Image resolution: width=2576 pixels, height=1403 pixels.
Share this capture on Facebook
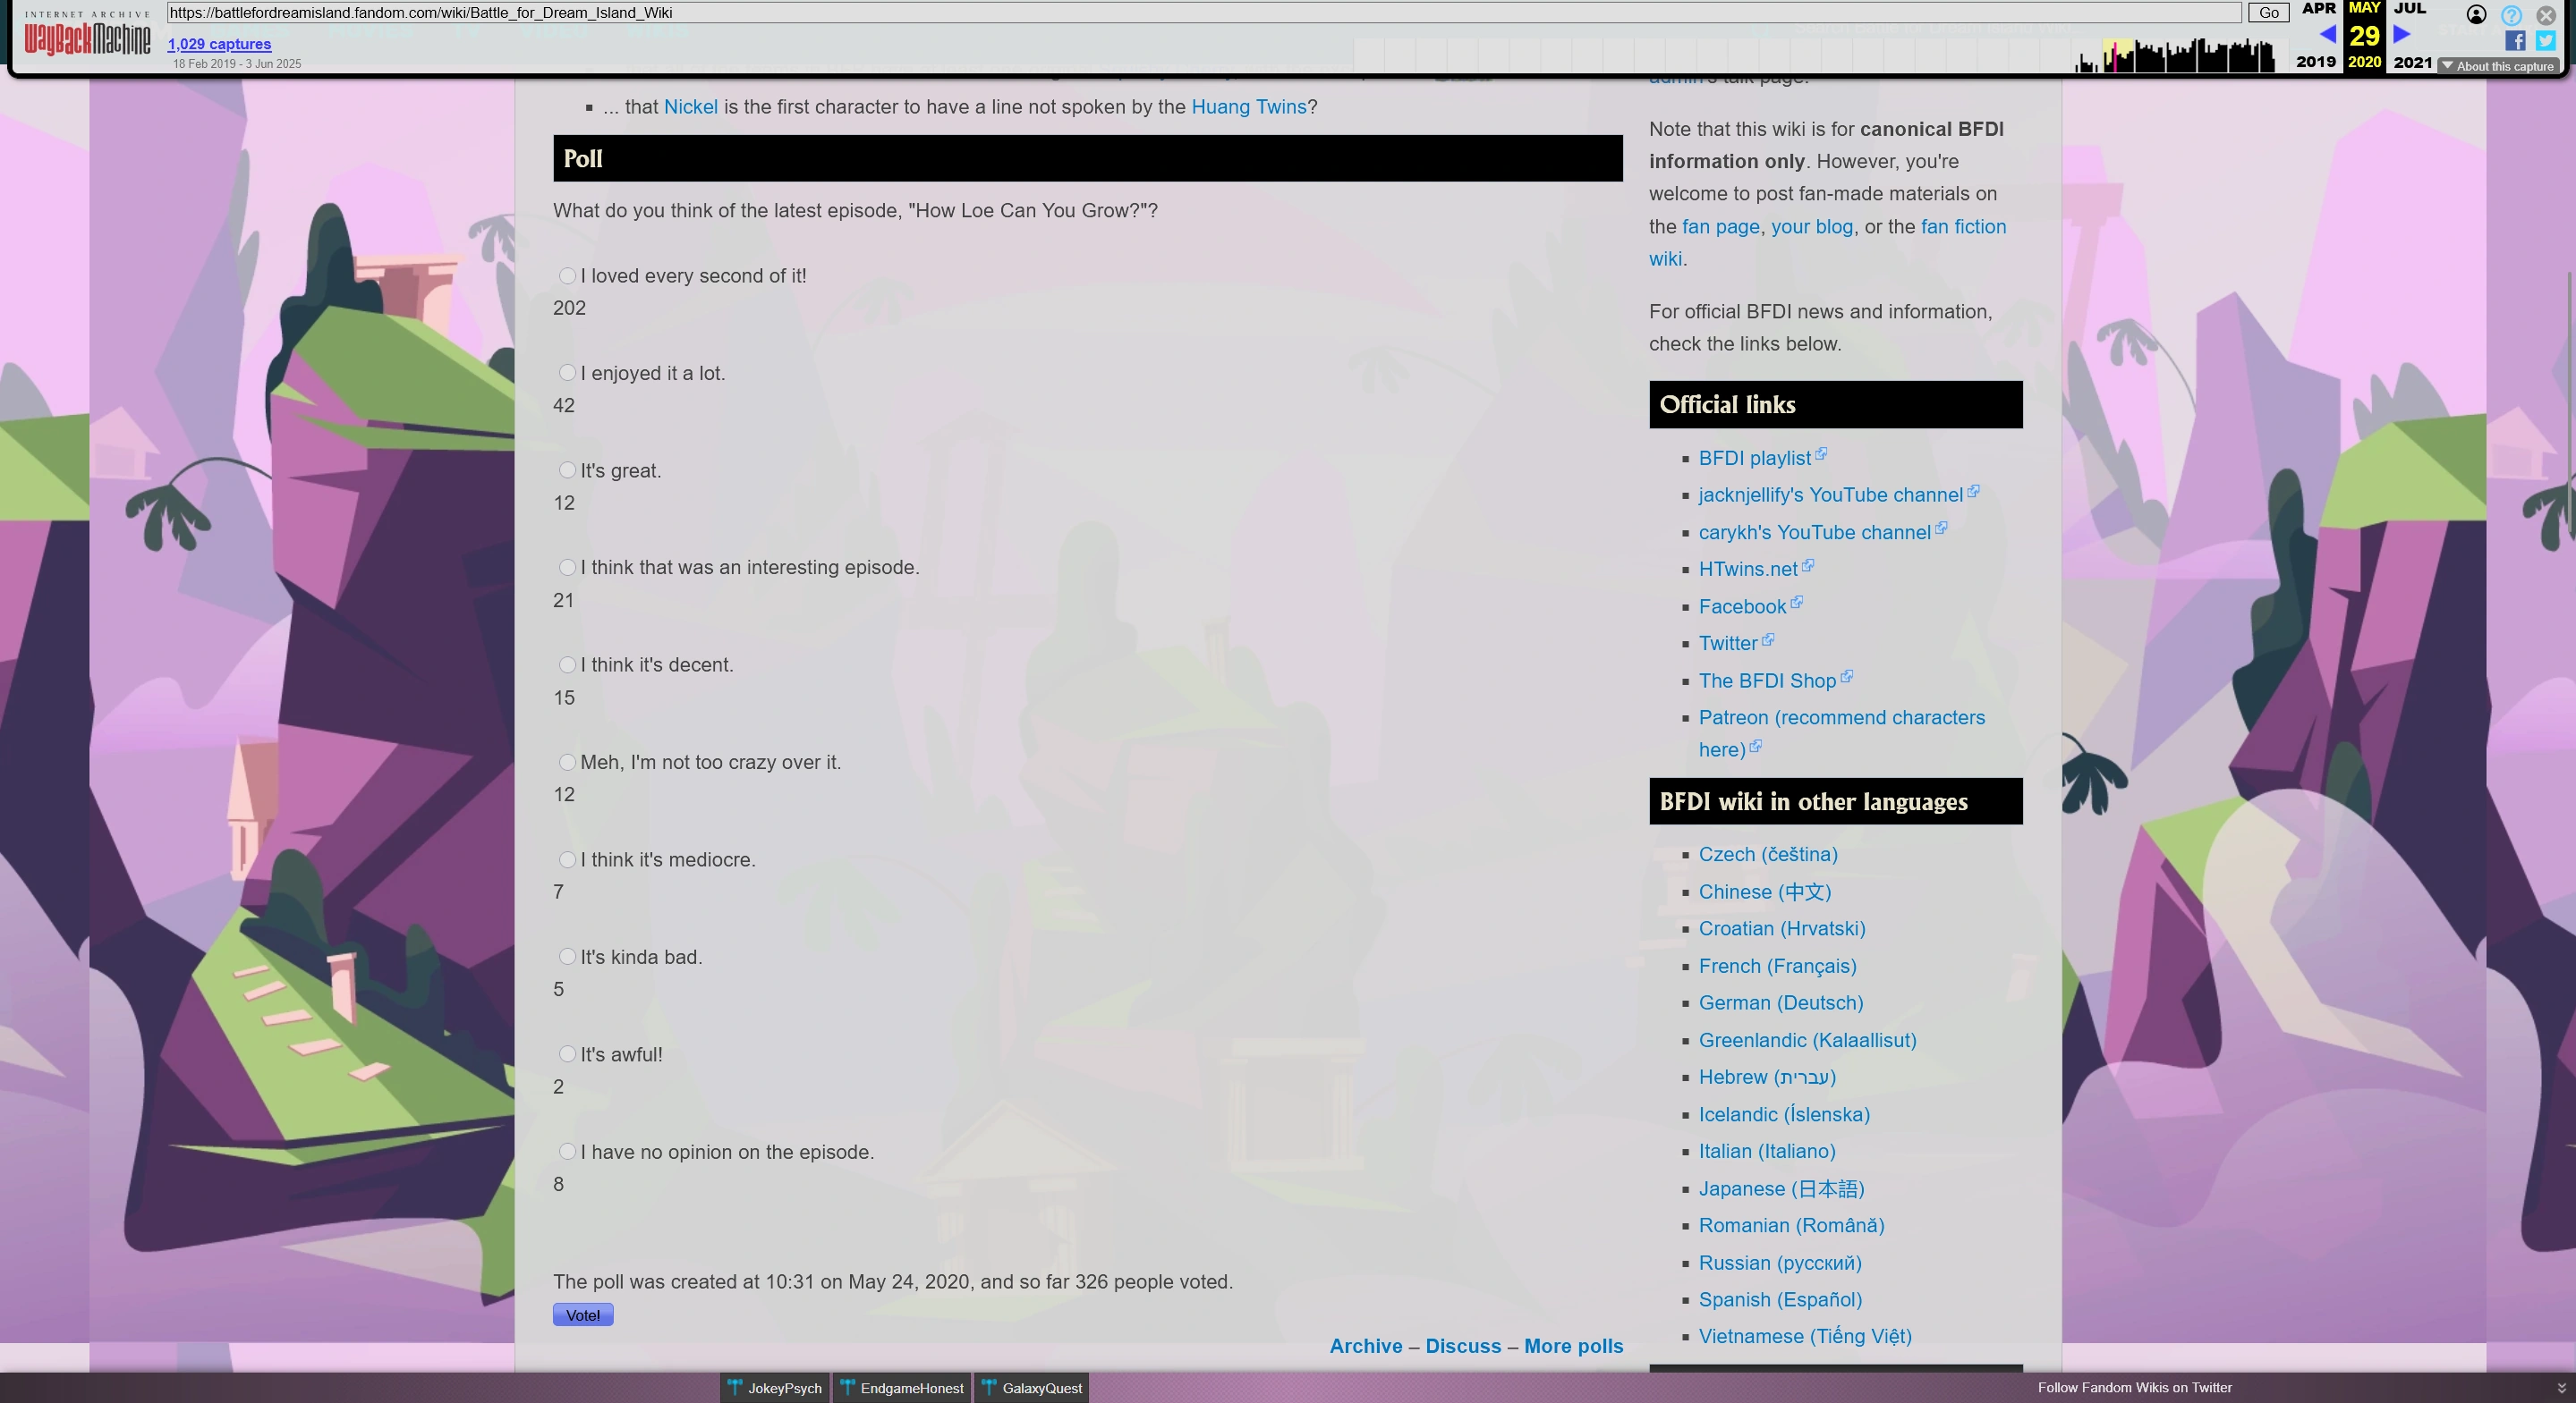click(x=2515, y=41)
